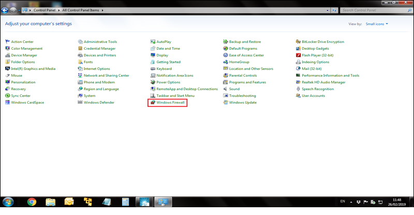Screen dimensions: 414x215
Task: Open the Fonts folder icon
Action: pyautogui.click(x=80, y=62)
